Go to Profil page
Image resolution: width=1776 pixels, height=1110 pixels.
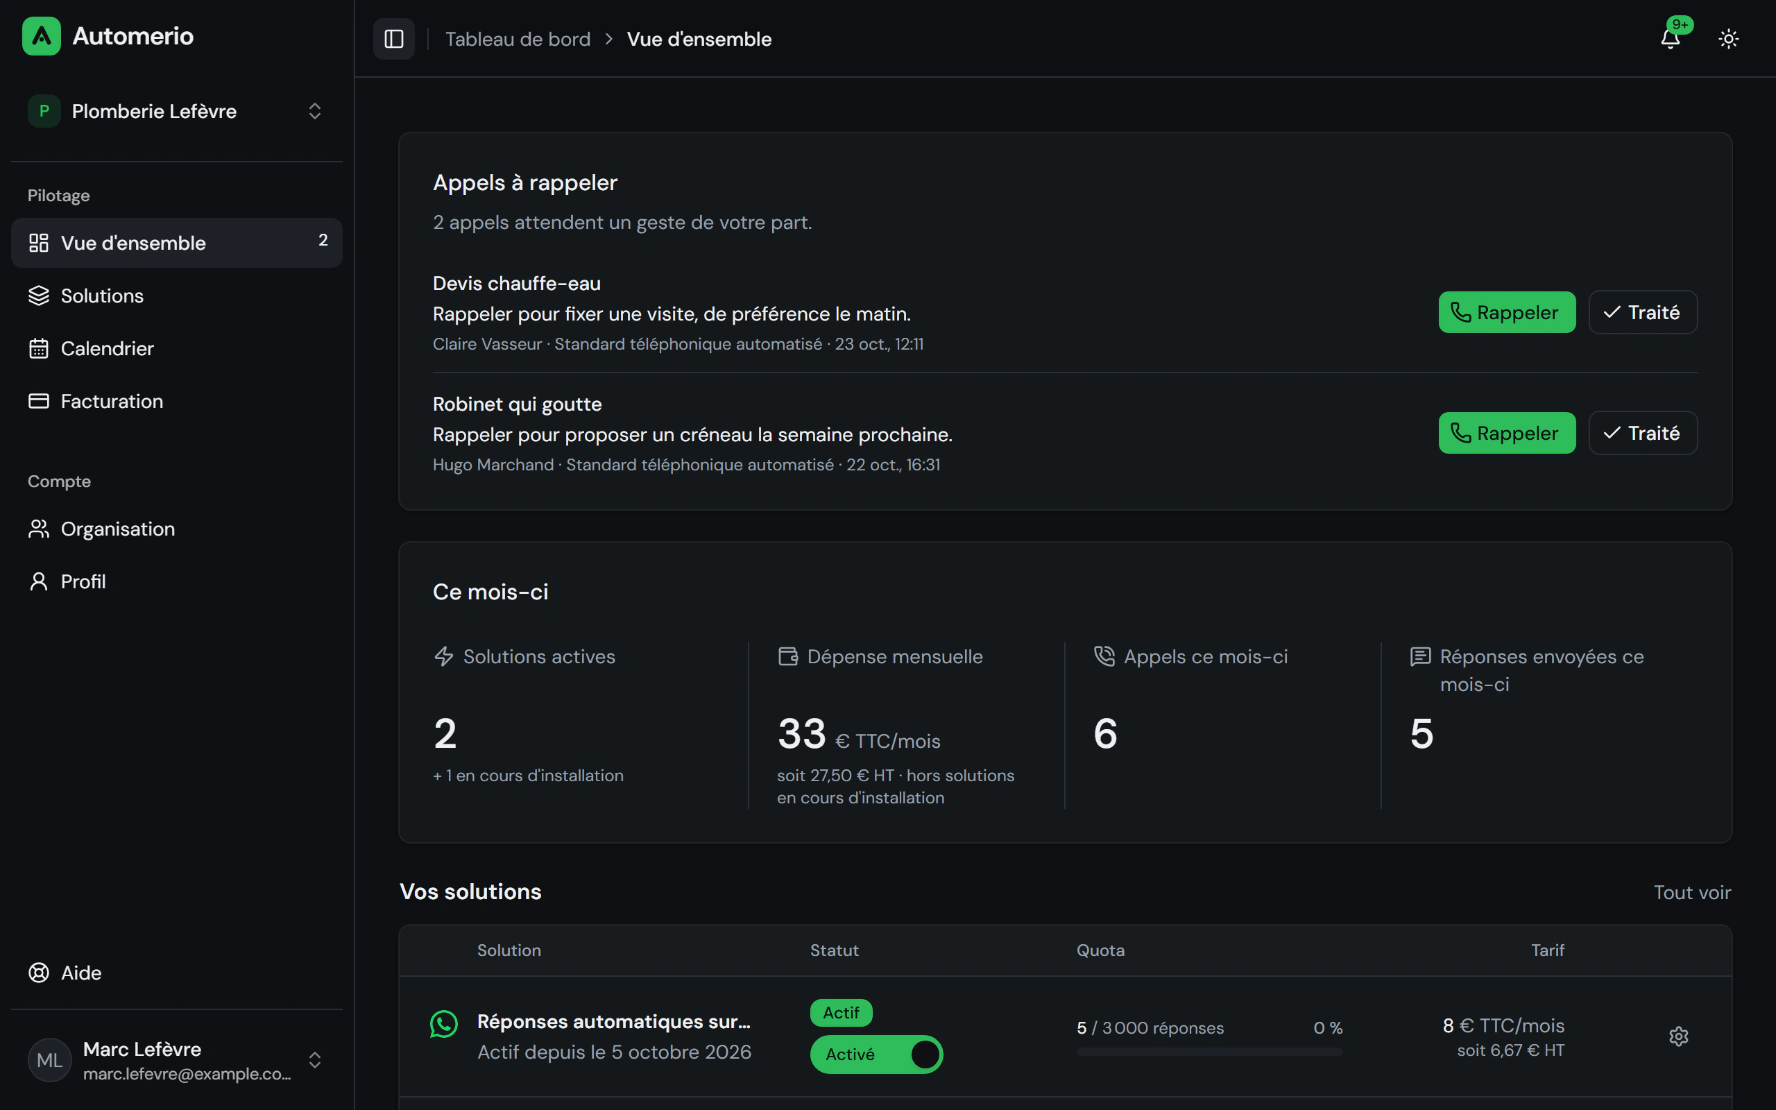(177, 581)
